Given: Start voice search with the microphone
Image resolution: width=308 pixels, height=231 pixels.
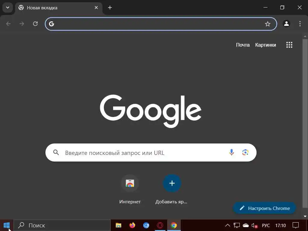Looking at the screenshot, I should pyautogui.click(x=232, y=152).
